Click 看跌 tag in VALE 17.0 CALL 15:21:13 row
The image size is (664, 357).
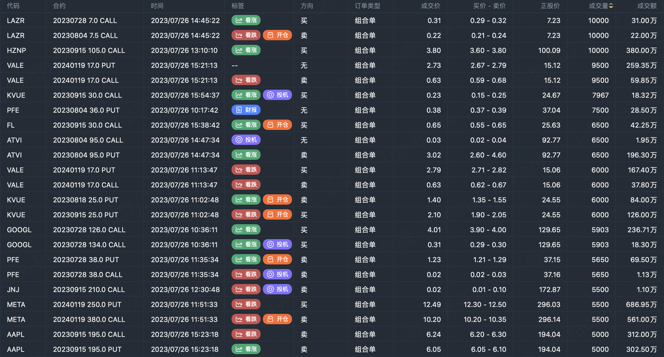click(x=246, y=80)
